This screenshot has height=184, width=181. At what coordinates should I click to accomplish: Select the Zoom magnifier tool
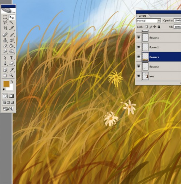tap(12, 75)
